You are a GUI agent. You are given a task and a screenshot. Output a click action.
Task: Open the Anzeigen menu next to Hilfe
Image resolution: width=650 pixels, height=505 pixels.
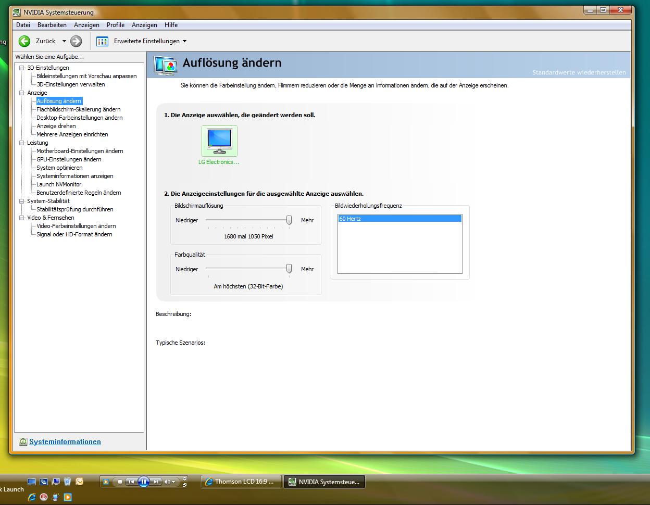pyautogui.click(x=144, y=25)
